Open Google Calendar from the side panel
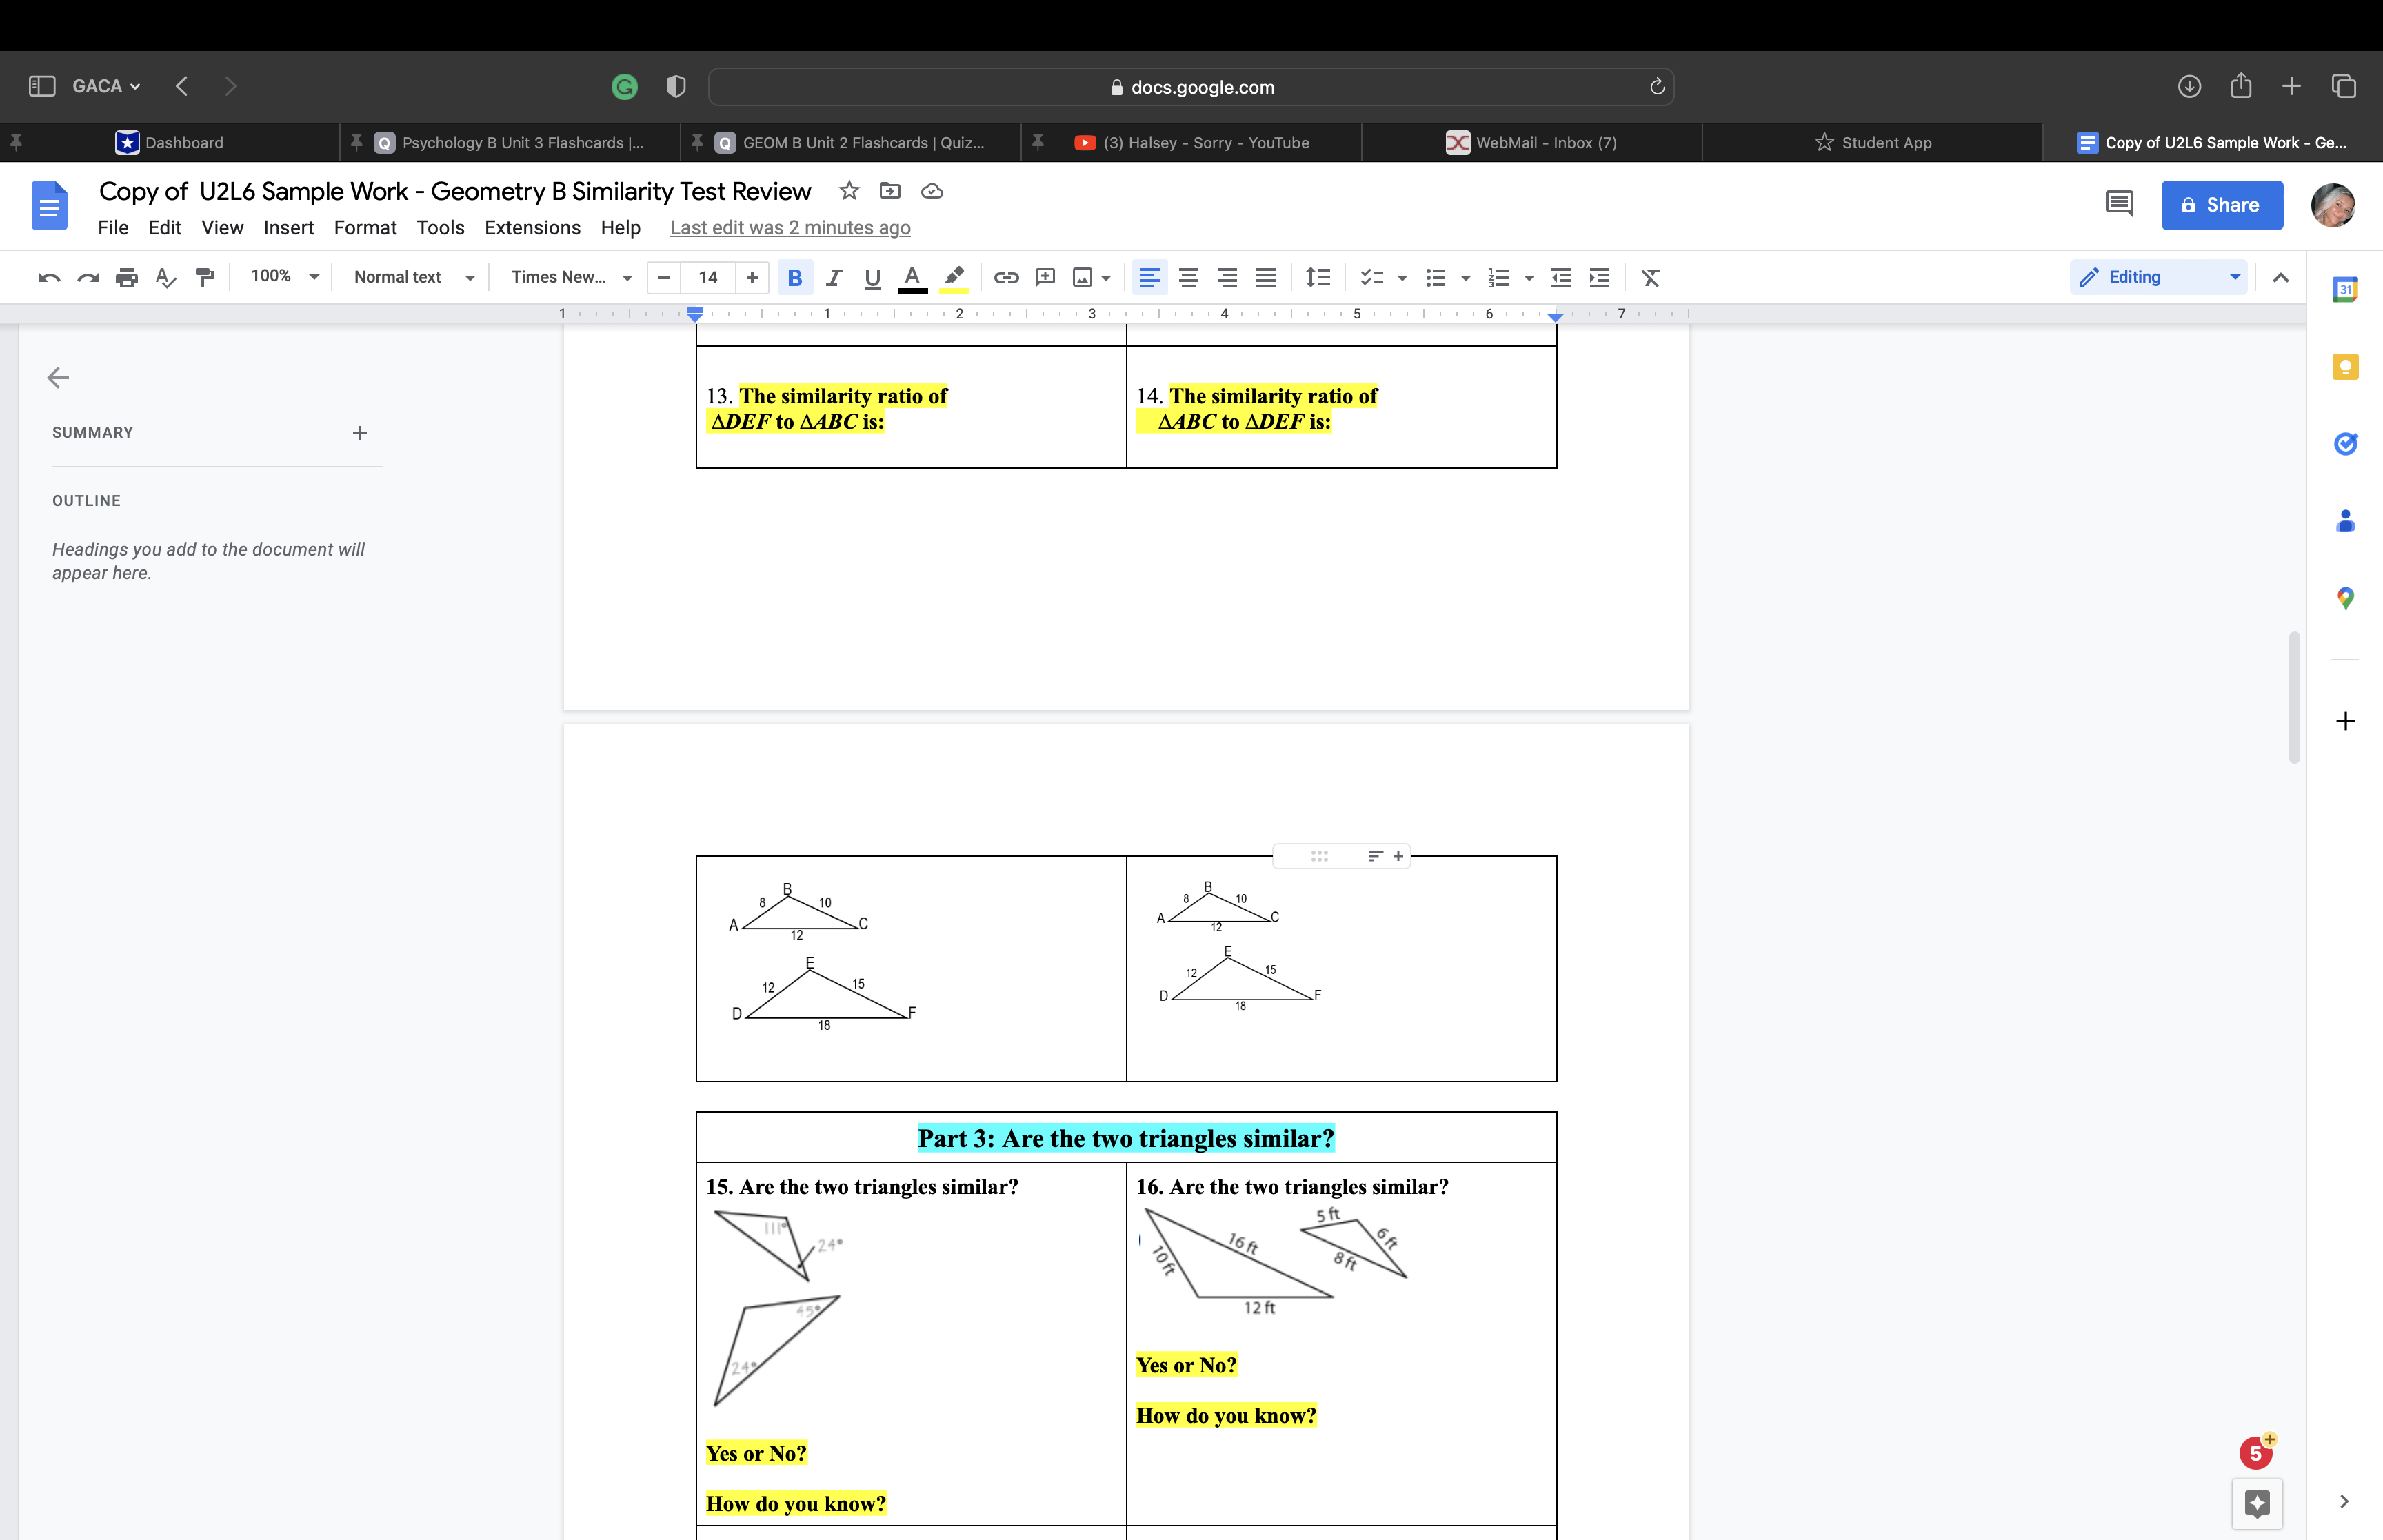 [x=2346, y=289]
